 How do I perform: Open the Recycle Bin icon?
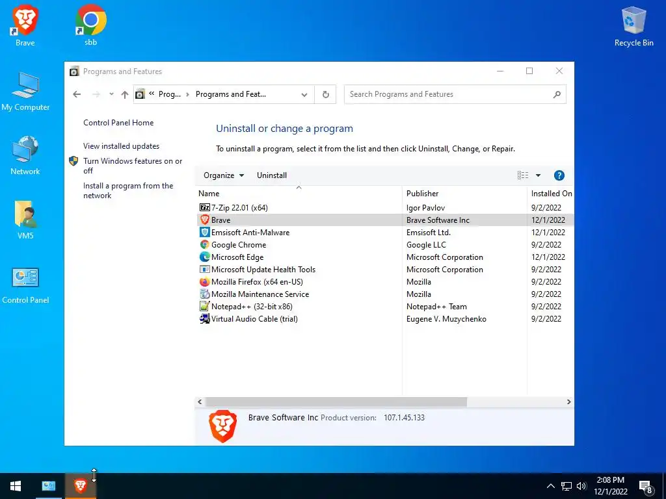[633, 25]
